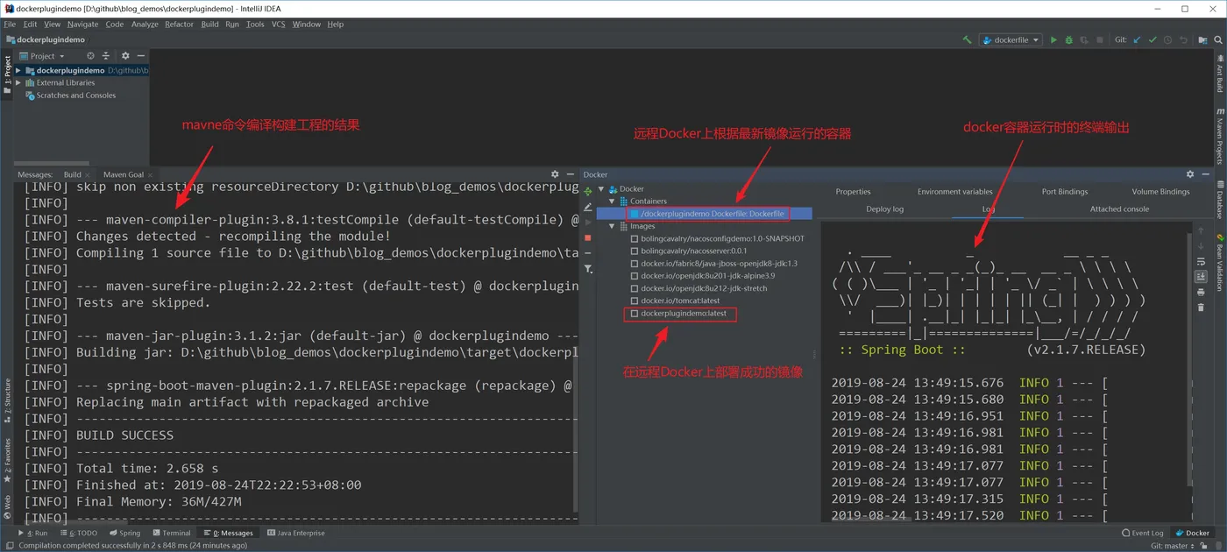The width and height of the screenshot is (1227, 552).
Task: Switch to the Volume Bindings tab
Action: coord(1160,192)
